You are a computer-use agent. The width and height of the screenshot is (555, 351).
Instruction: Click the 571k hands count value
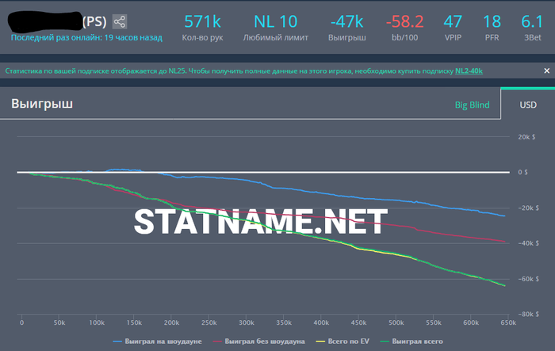pyautogui.click(x=202, y=21)
